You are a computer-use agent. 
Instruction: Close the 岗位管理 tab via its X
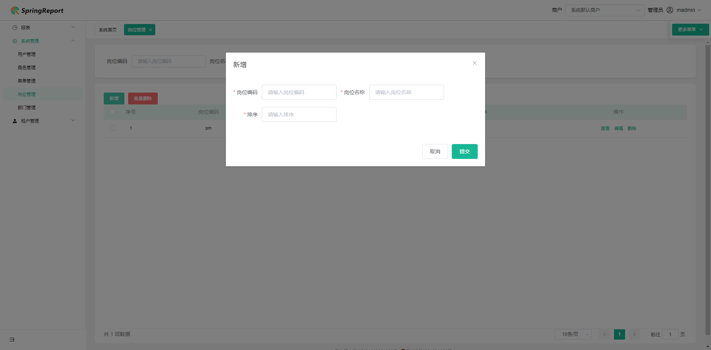pos(150,30)
